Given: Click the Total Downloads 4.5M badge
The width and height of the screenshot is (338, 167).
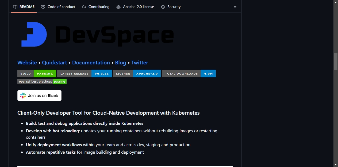Looking at the screenshot, I should pyautogui.click(x=189, y=73).
